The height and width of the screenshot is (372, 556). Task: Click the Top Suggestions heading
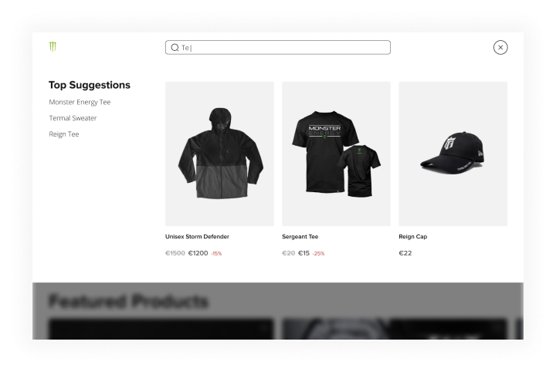90,85
